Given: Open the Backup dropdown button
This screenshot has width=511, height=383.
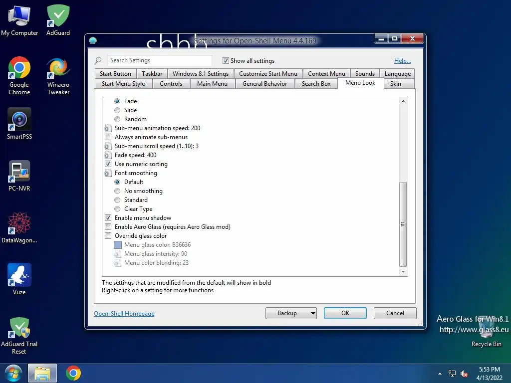Looking at the screenshot, I should point(291,313).
